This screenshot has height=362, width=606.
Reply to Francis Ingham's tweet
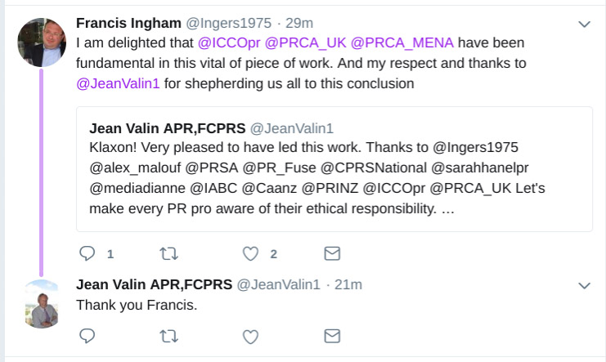(x=87, y=254)
